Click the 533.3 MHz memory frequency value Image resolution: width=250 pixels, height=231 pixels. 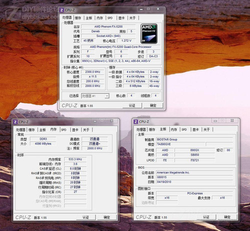75,159
